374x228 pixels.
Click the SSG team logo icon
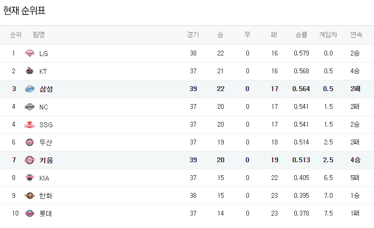(x=30, y=125)
